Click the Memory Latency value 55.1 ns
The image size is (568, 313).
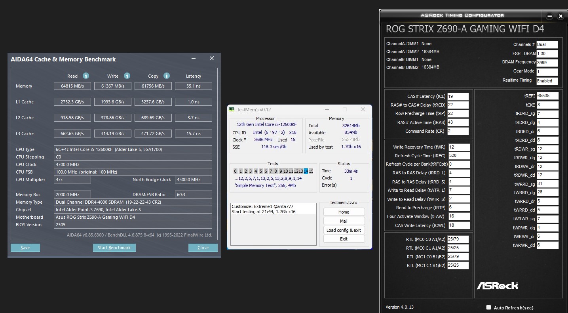click(x=194, y=86)
